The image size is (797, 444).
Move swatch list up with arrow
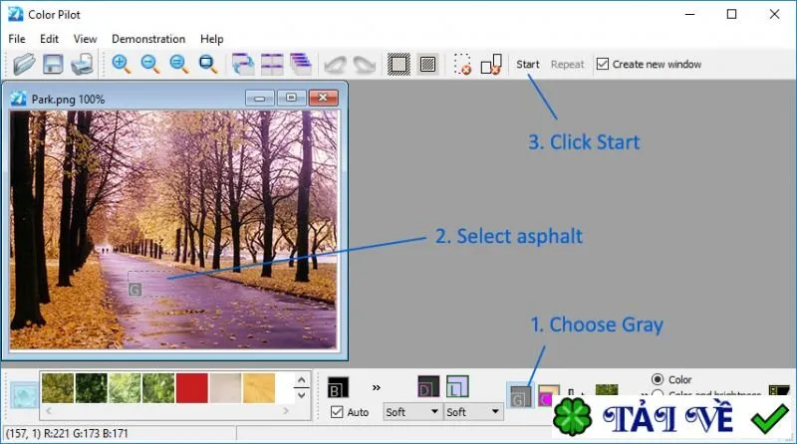click(x=302, y=380)
